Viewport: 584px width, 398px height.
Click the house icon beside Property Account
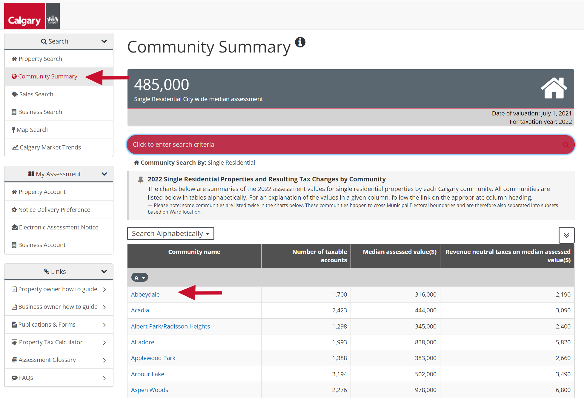(14, 192)
